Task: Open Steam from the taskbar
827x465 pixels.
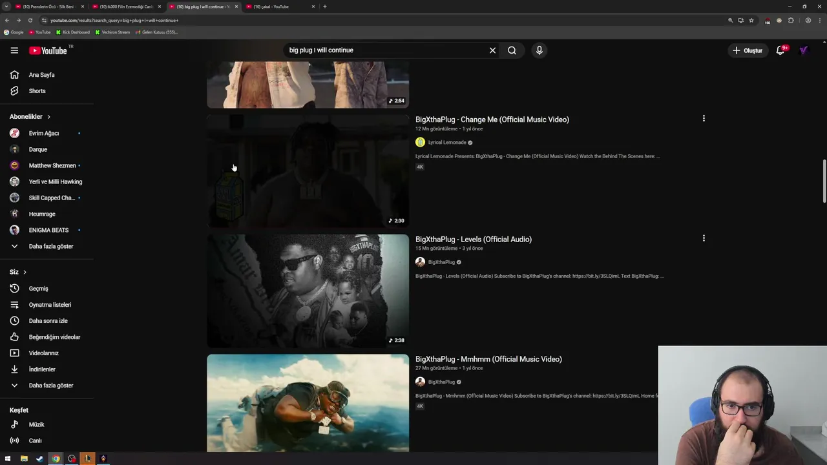Action: (x=39, y=459)
